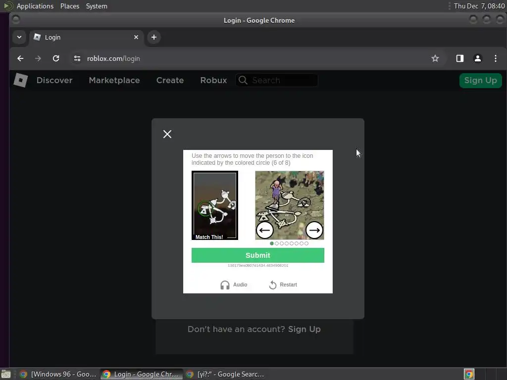507x380 pixels.
Task: Open the Robux page
Action: pos(213,80)
